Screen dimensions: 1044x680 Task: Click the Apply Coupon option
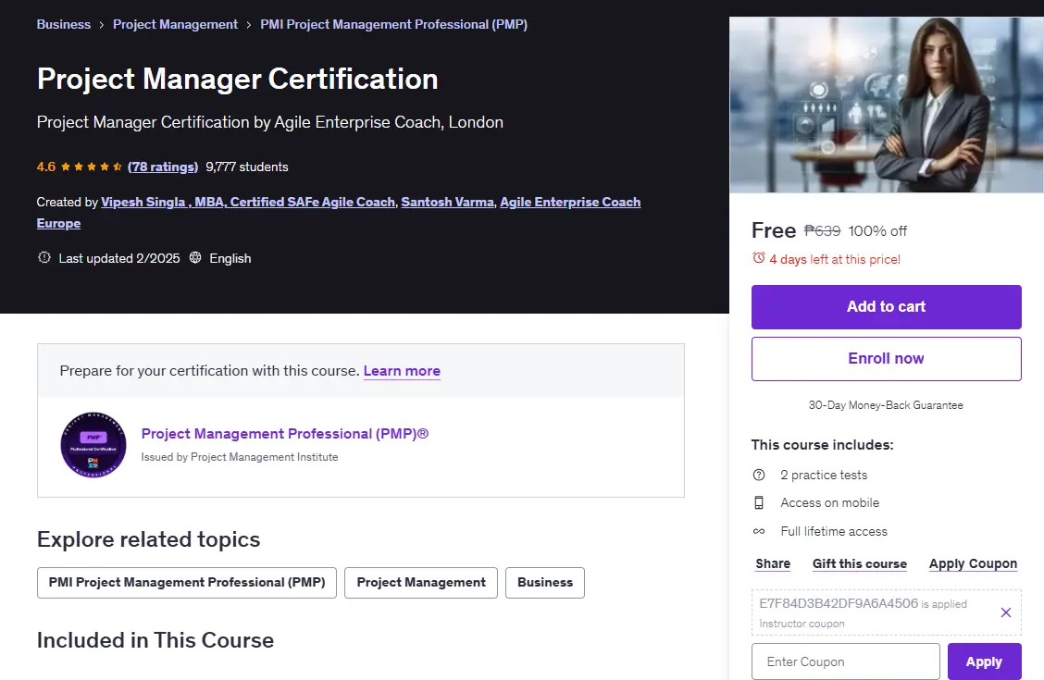(973, 563)
